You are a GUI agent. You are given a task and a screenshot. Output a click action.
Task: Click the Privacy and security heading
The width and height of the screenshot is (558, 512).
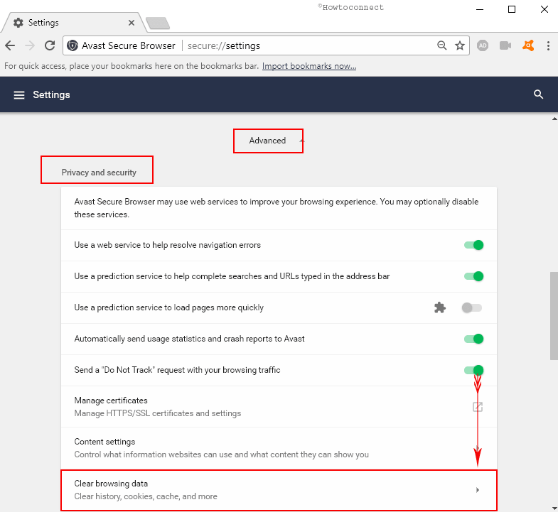[x=99, y=173]
